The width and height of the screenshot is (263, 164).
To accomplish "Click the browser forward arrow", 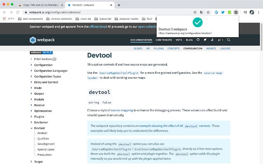I will pyautogui.click(x=11, y=12).
